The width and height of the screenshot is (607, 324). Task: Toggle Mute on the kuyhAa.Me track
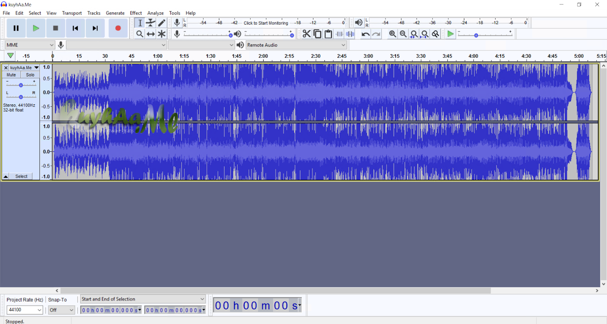pos(11,75)
